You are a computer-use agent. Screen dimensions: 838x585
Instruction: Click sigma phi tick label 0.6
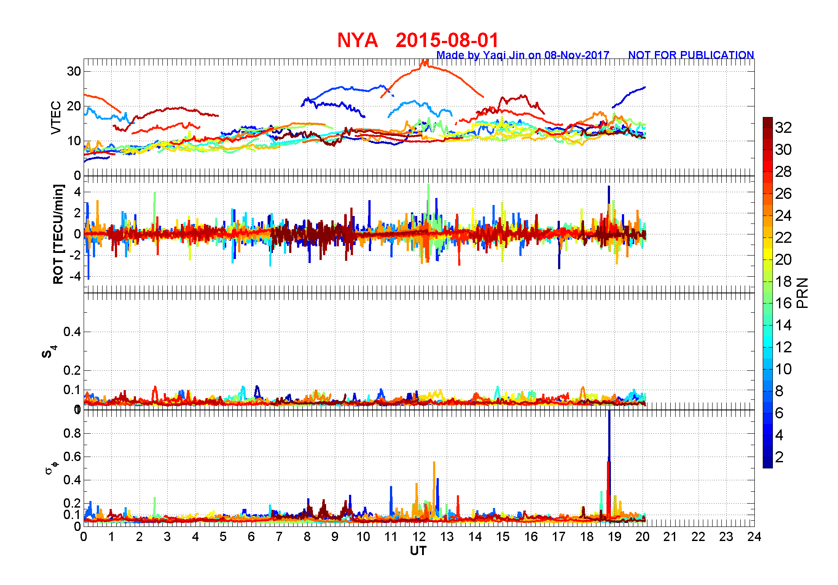[x=72, y=457]
